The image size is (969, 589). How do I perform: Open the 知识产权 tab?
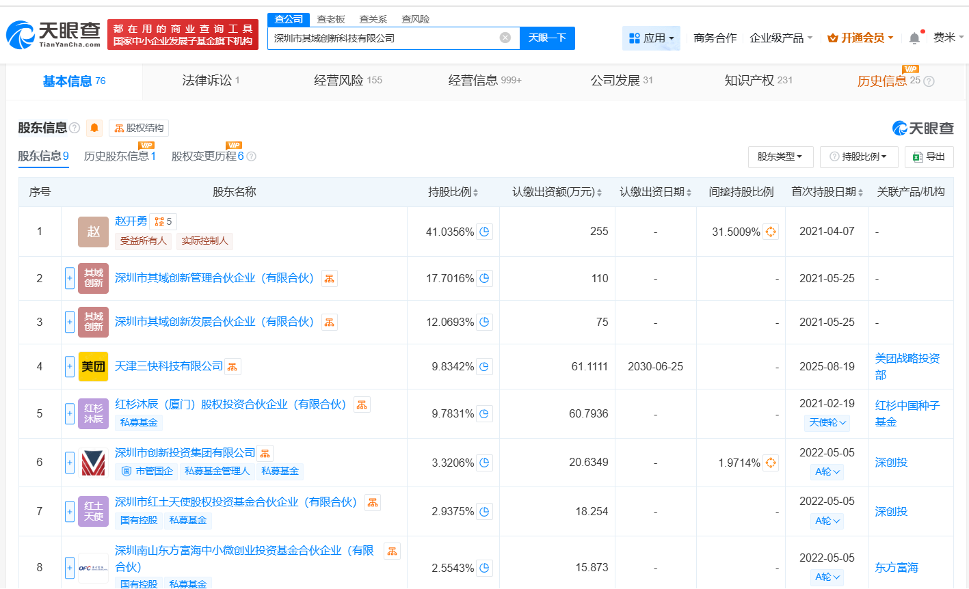(x=758, y=81)
